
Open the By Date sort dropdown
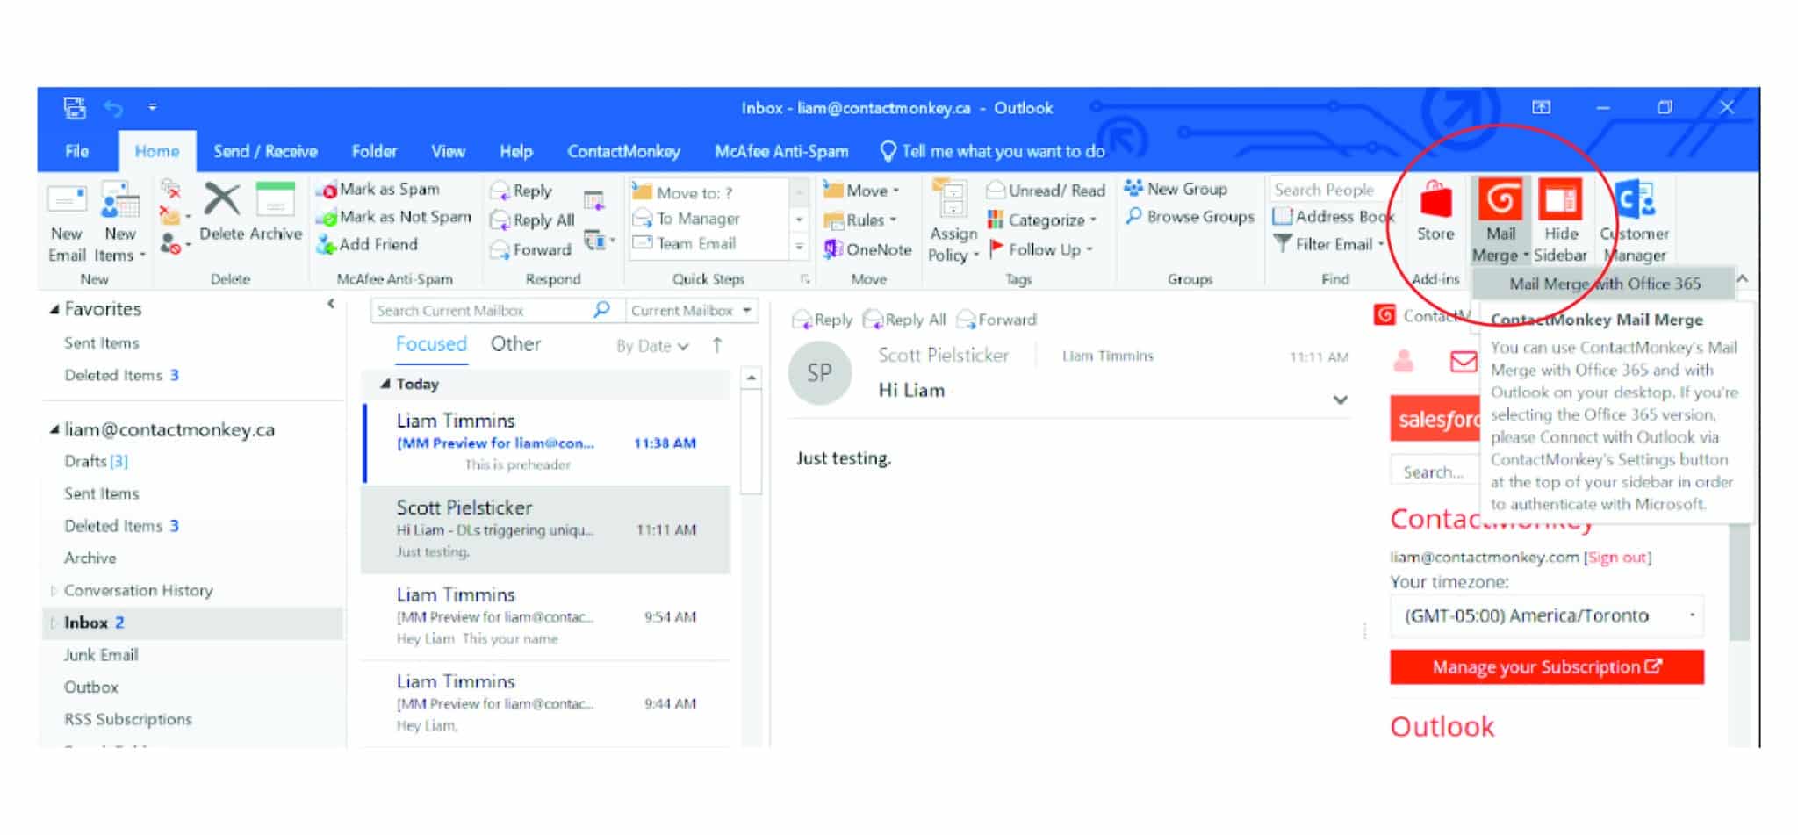(x=652, y=346)
